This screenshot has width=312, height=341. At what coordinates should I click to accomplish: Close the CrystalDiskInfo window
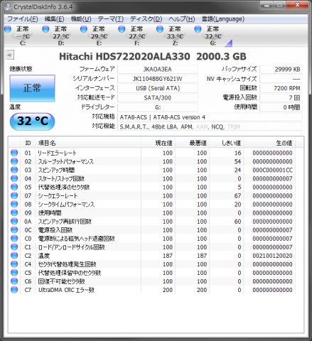pyautogui.click(x=297, y=5)
